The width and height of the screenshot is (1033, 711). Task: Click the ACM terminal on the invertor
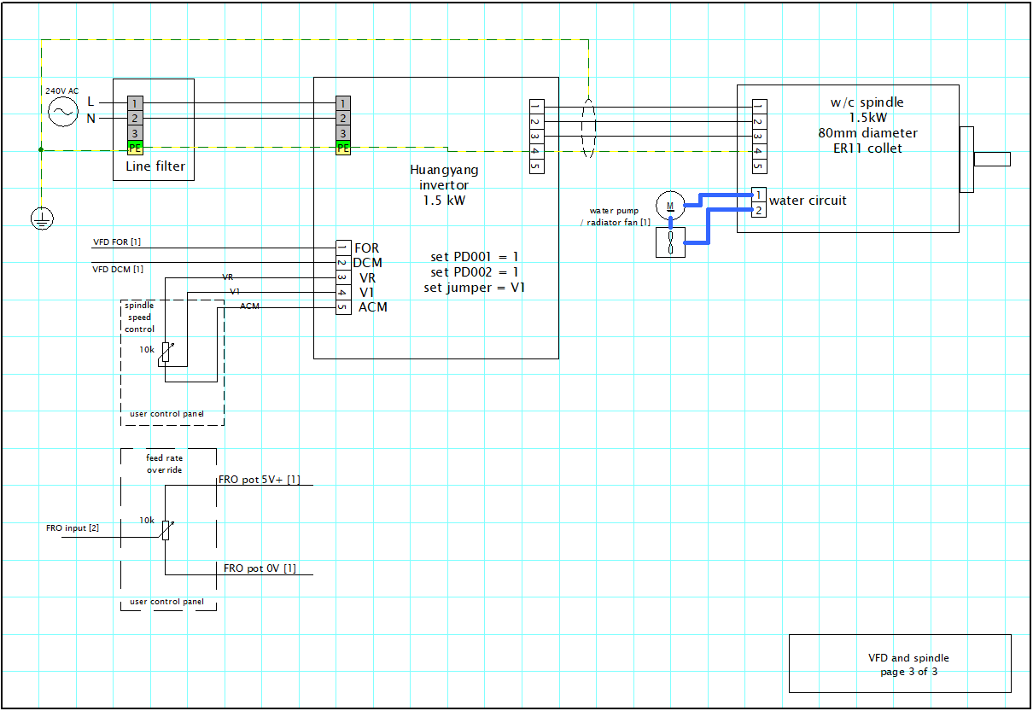(343, 306)
